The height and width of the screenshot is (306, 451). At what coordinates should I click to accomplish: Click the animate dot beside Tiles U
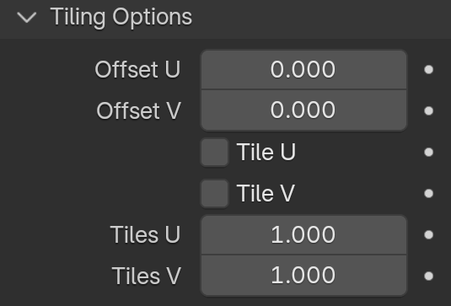[x=428, y=235]
